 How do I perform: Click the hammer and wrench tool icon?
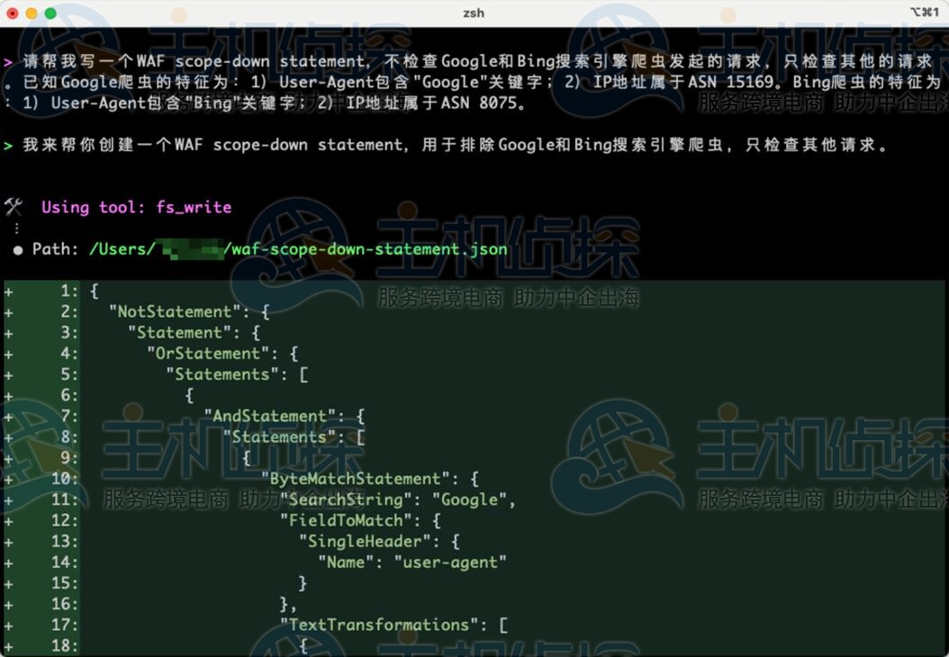pos(13,207)
